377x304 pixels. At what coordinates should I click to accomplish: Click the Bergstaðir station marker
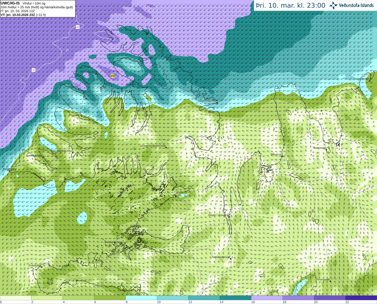click(x=326, y=150)
